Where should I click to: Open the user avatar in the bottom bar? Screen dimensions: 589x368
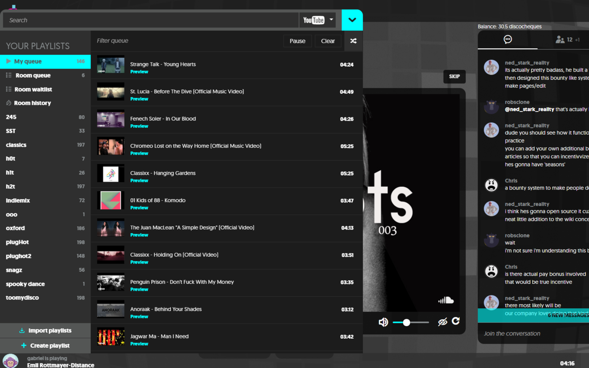(x=11, y=361)
